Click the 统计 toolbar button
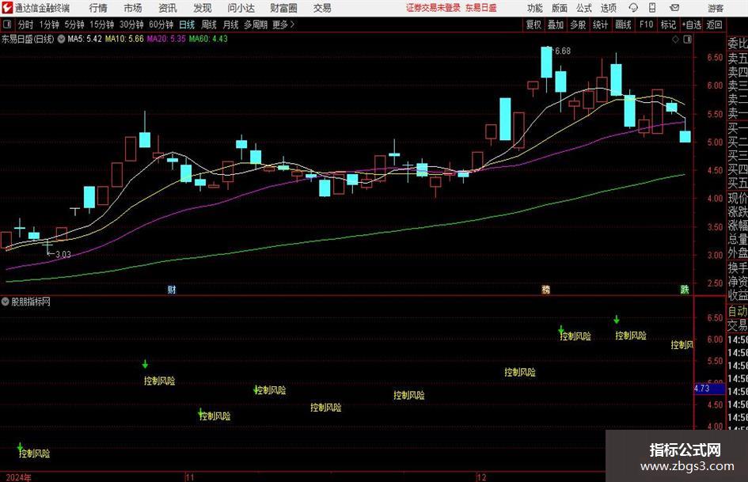Viewport: 748px width, 482px height. click(600, 25)
